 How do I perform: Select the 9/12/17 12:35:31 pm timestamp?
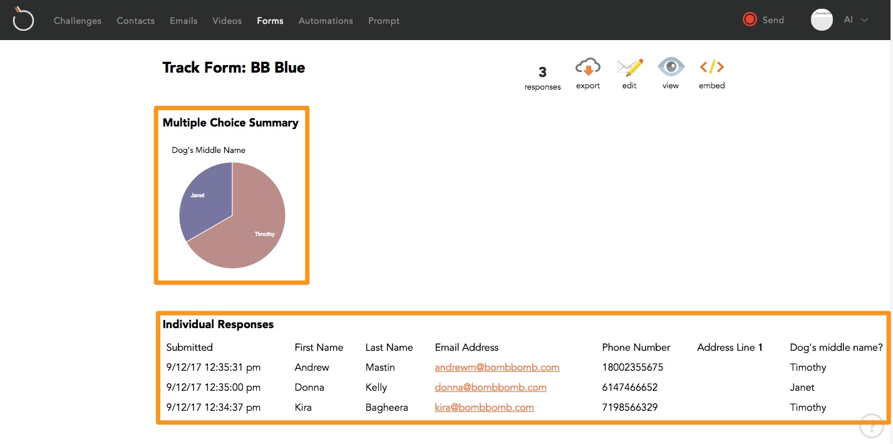[213, 368]
